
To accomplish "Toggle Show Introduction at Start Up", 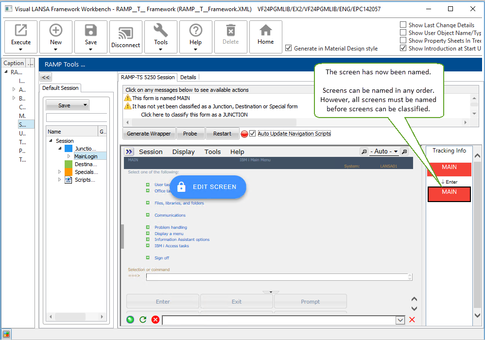I will [403, 48].
